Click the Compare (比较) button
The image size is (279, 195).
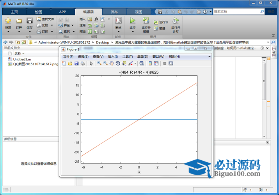pyautogui.click(x=43, y=25)
